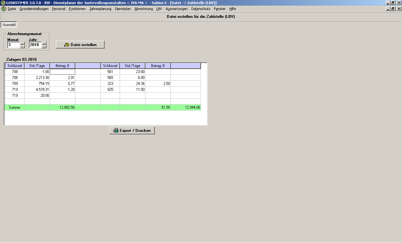Select the cell with amount 2,91
Image resolution: width=402 pixels, height=243 pixels.
click(62, 78)
